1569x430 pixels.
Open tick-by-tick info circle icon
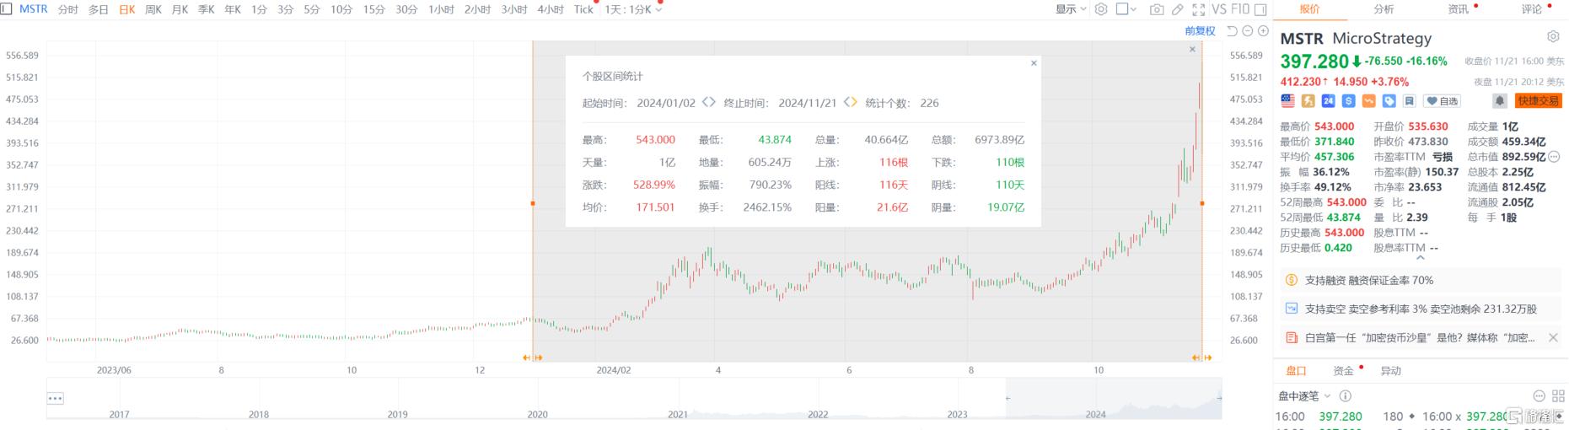click(1346, 395)
